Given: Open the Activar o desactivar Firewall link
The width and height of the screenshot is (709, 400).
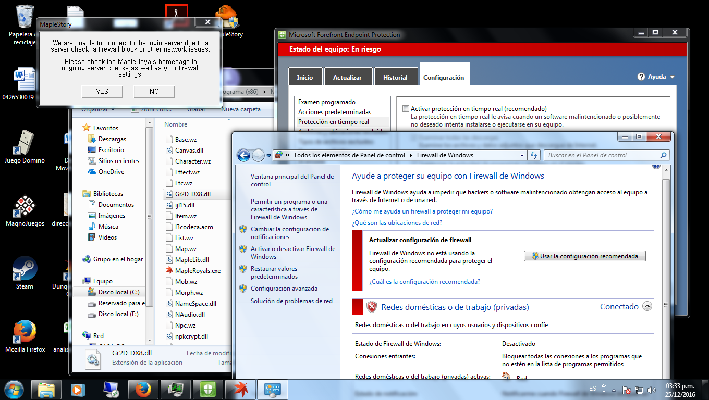Looking at the screenshot, I should click(292, 253).
